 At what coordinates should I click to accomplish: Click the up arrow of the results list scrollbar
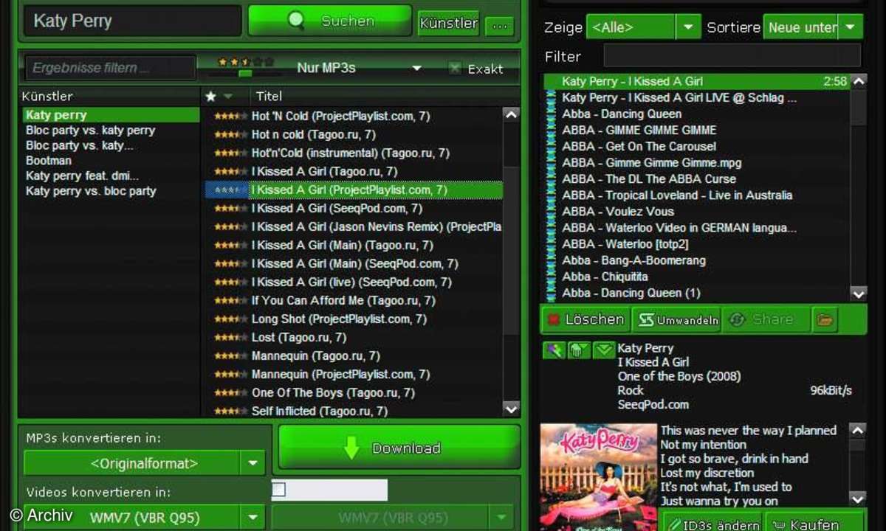tap(511, 115)
